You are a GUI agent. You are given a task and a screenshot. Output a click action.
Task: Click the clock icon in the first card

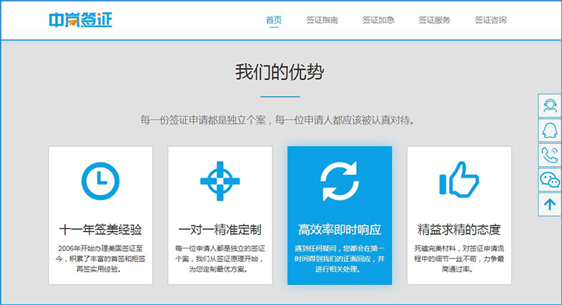click(x=100, y=181)
